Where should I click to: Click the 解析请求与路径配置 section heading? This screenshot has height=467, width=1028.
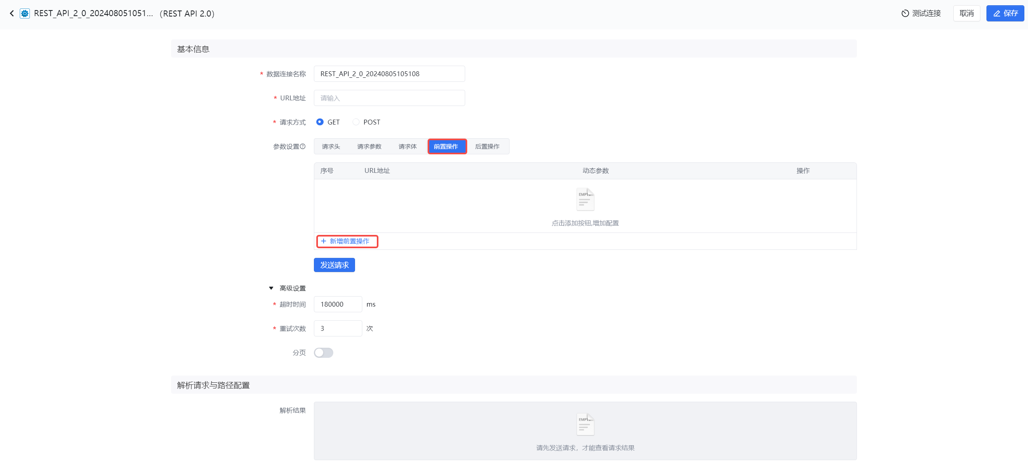pyautogui.click(x=213, y=386)
